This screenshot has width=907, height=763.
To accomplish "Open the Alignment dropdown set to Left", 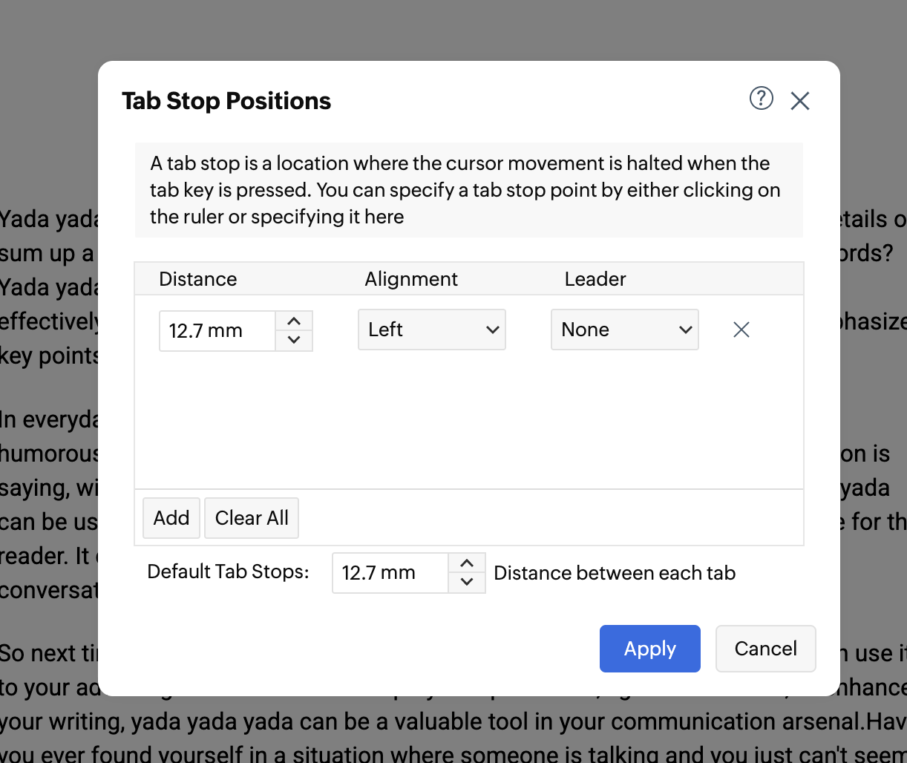I will click(431, 330).
